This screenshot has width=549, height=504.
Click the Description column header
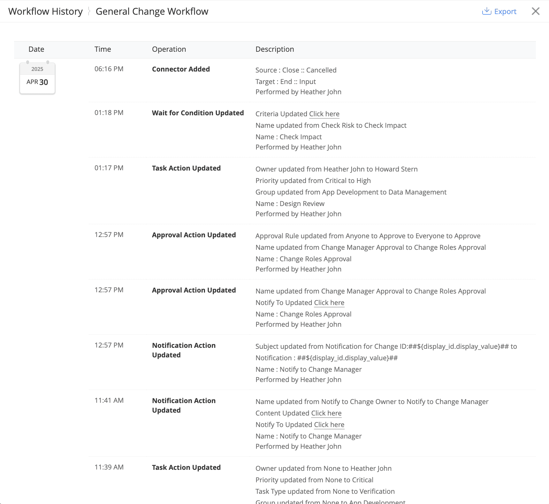click(275, 49)
